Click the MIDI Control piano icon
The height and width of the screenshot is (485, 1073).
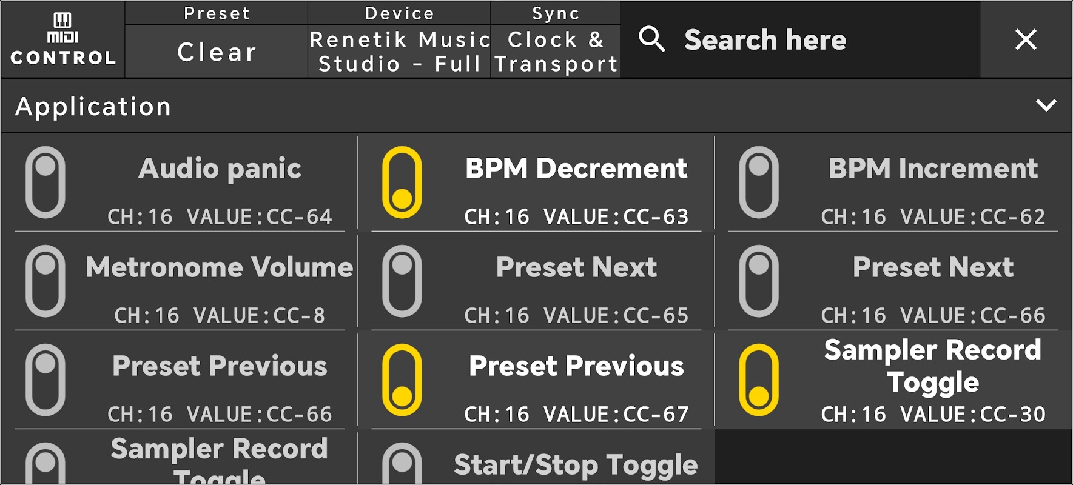point(62,21)
